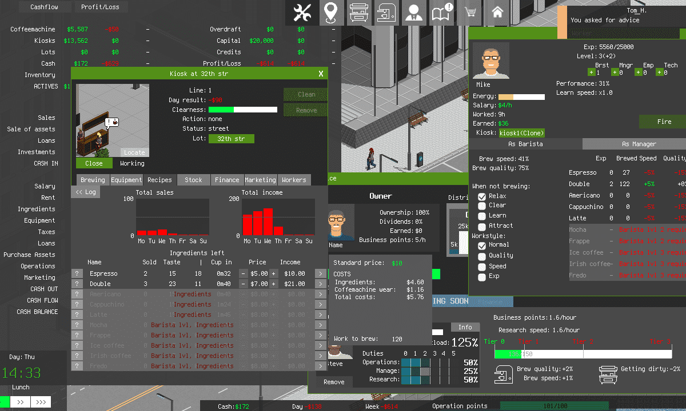Expand the Latte recipe details arrow
686x411 pixels.
click(321, 315)
